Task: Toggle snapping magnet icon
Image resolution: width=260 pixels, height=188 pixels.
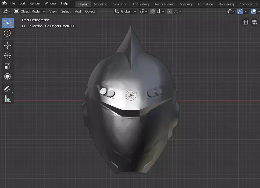Action: pyautogui.click(x=152, y=11)
